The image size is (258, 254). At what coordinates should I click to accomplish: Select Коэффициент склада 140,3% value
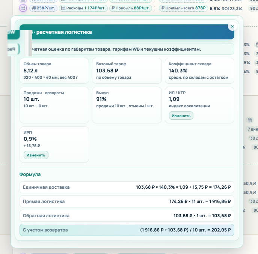178,71
